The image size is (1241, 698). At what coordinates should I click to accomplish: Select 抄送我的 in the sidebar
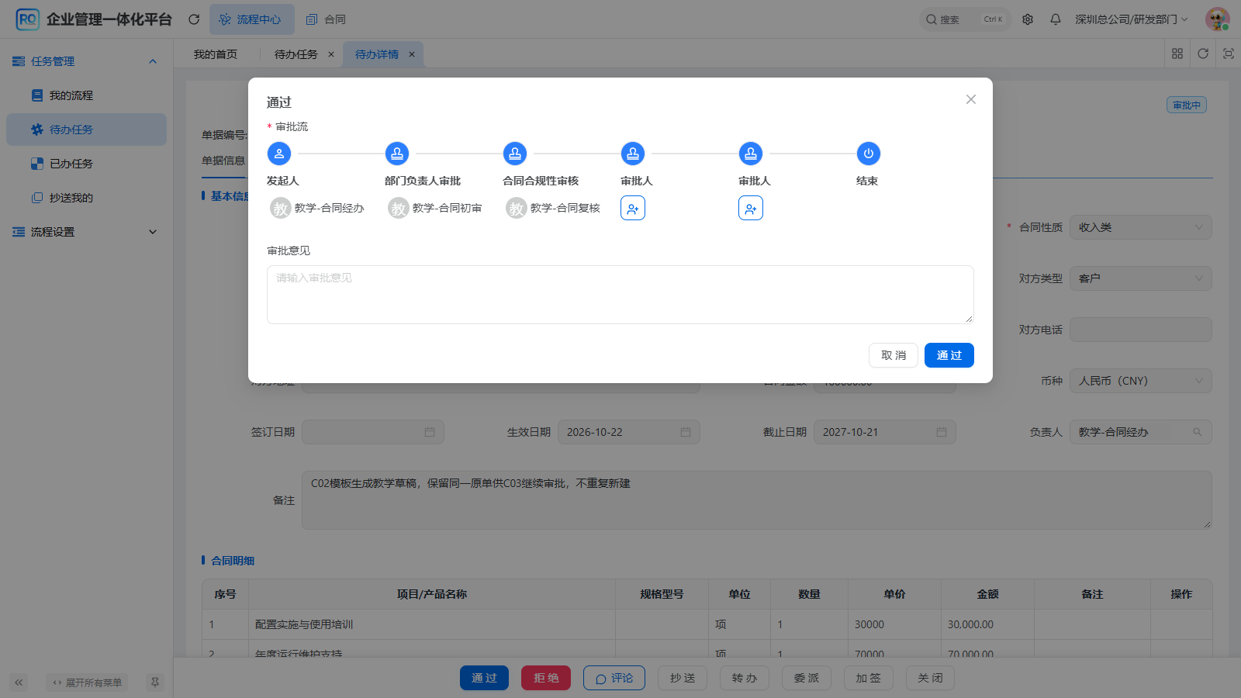[x=86, y=198]
